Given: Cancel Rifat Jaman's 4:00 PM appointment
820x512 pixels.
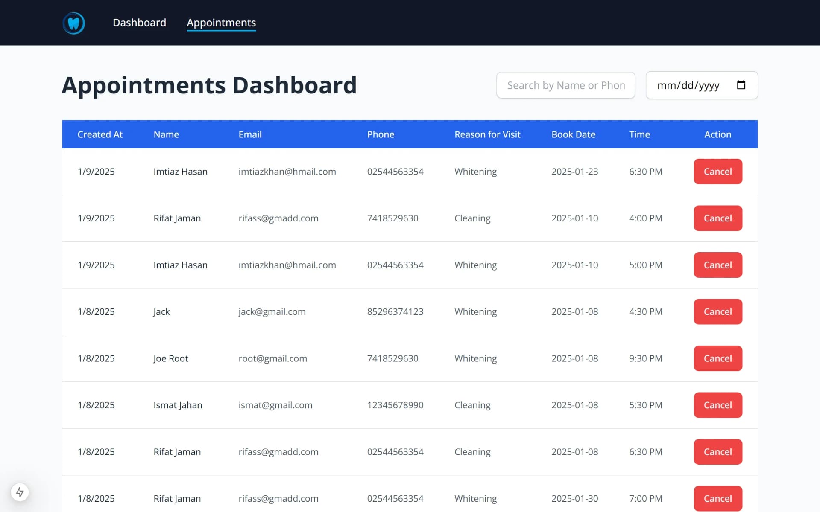Looking at the screenshot, I should pos(717,218).
